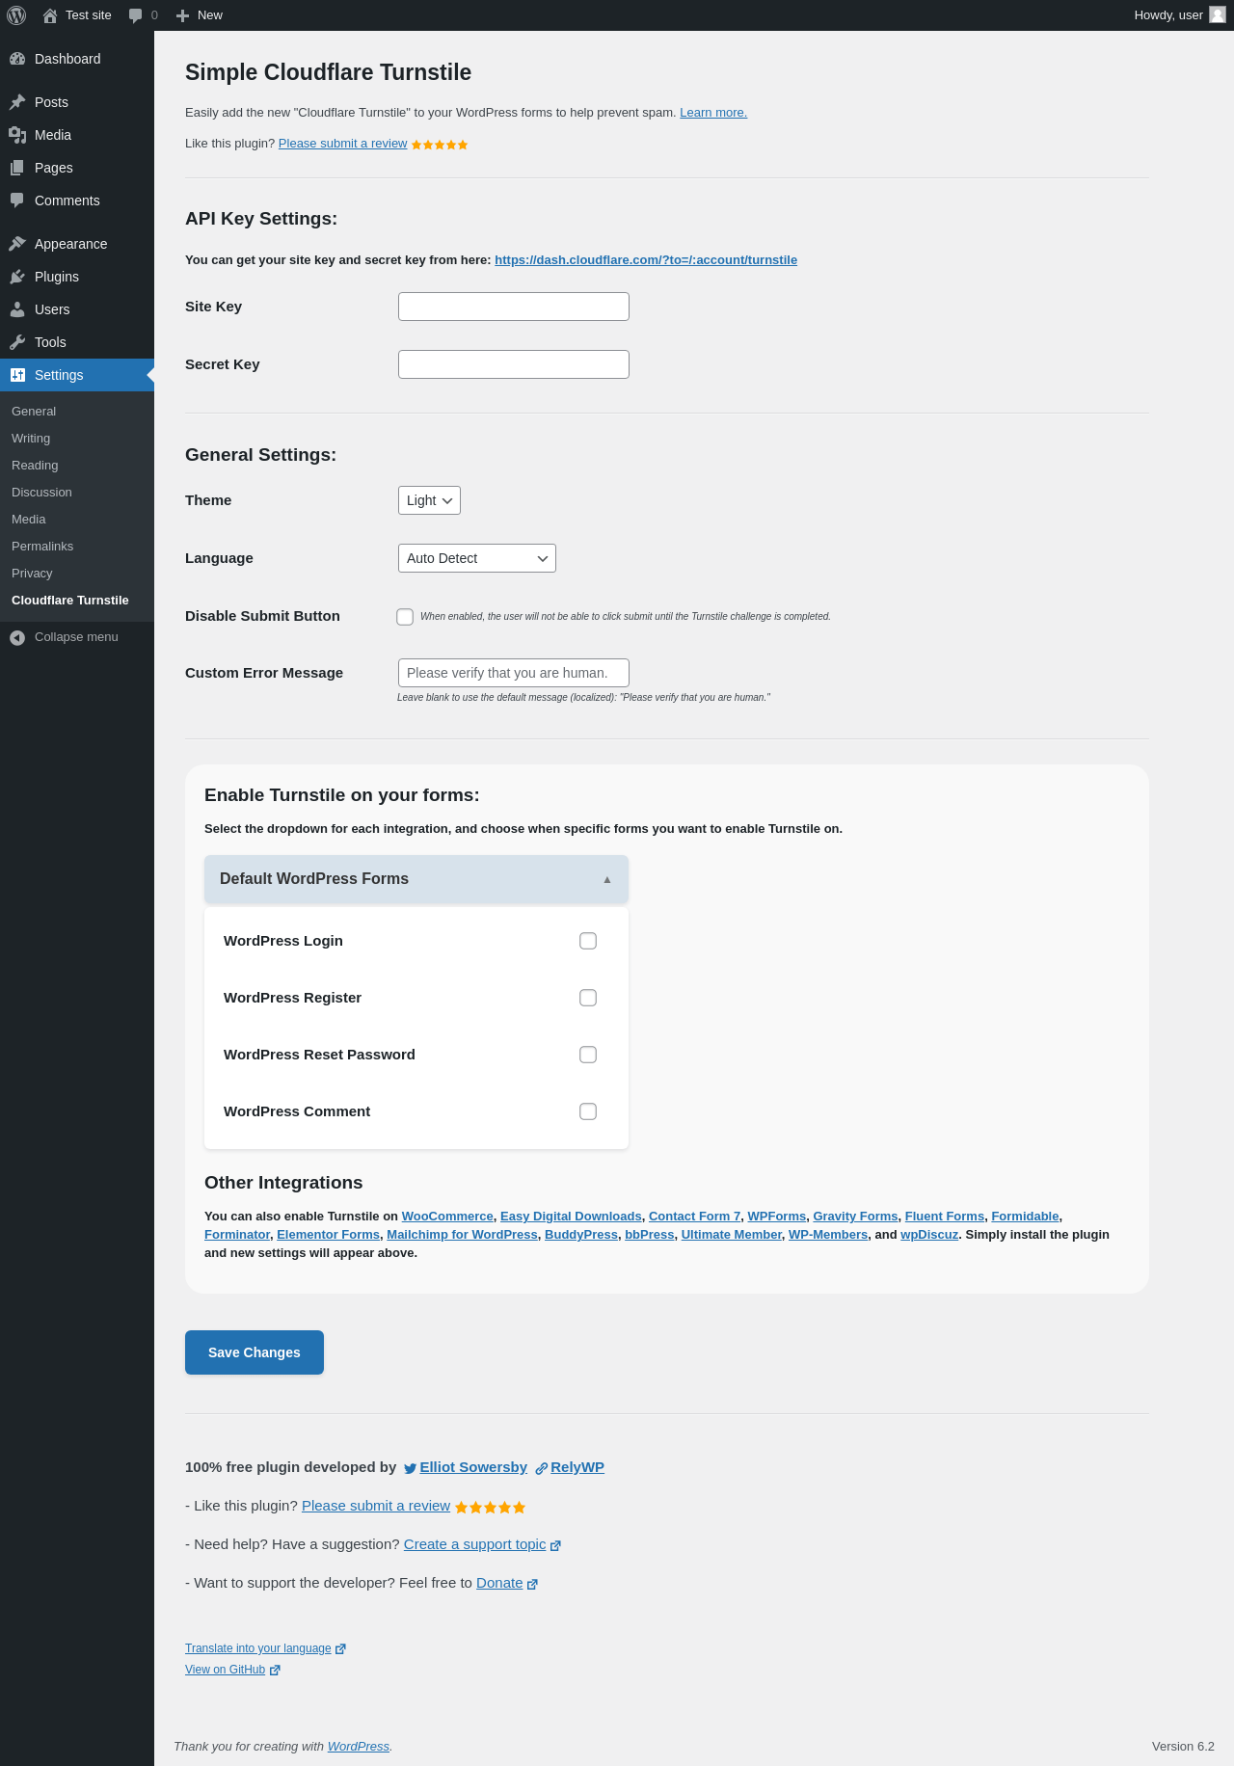Click the Howdy, user account text
Viewport: 1234px width, 1766px height.
1168,15
